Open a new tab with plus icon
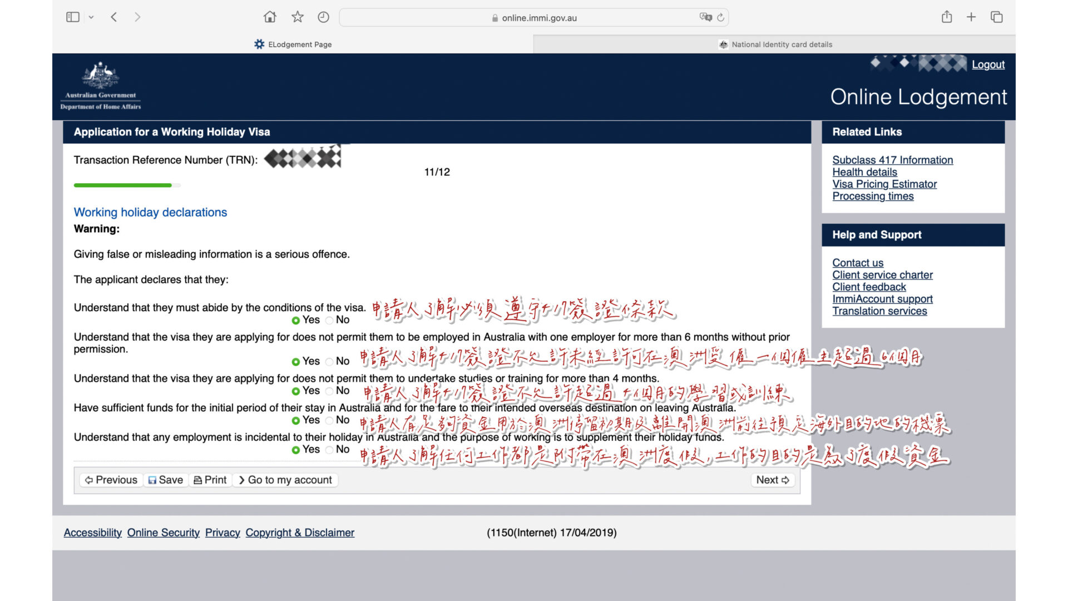 click(x=971, y=17)
